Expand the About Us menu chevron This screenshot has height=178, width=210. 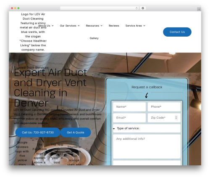tap(52, 26)
